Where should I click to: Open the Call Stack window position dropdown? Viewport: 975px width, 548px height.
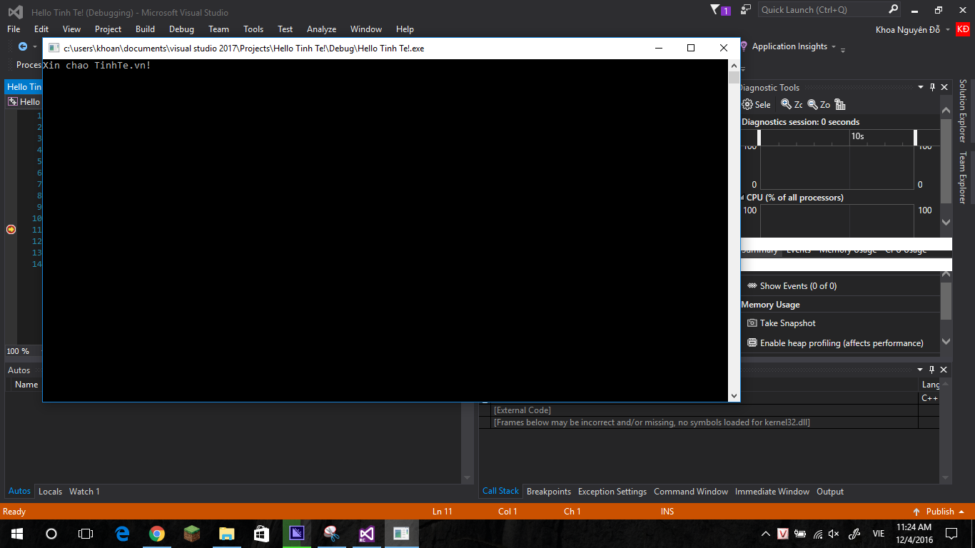pos(920,370)
